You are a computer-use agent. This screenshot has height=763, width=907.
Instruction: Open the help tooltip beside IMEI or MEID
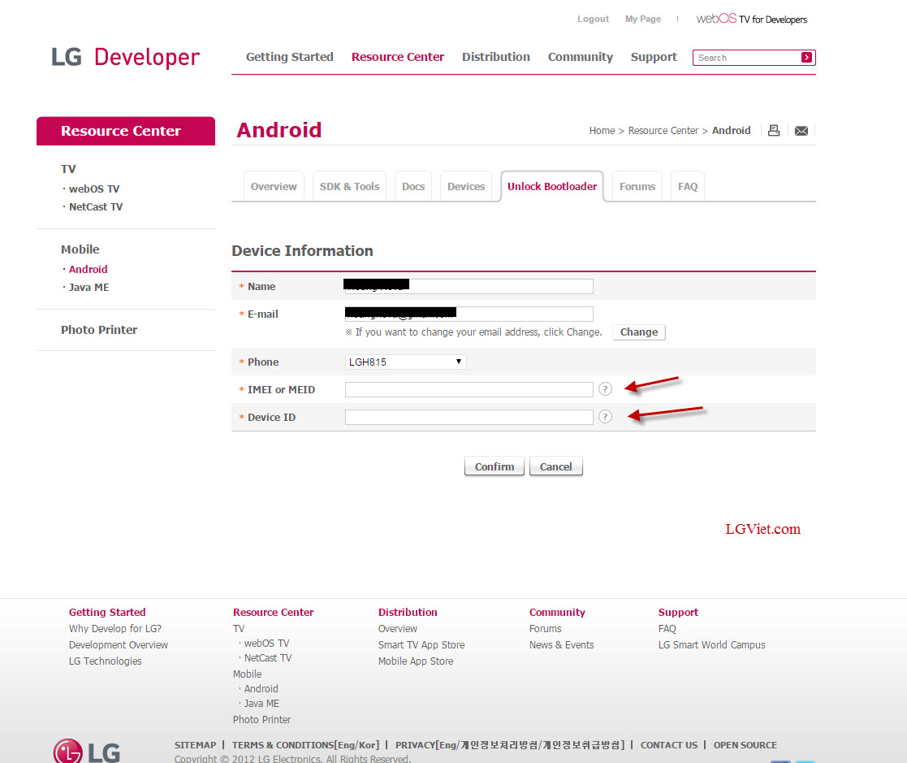605,389
